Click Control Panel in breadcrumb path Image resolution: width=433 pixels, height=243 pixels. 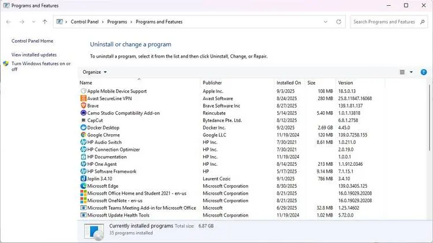84,22
